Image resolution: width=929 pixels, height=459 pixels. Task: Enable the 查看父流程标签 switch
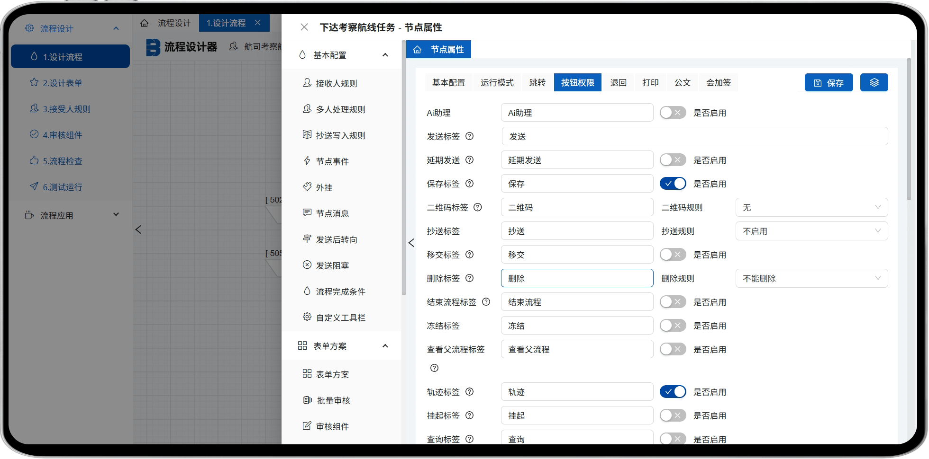(x=673, y=349)
